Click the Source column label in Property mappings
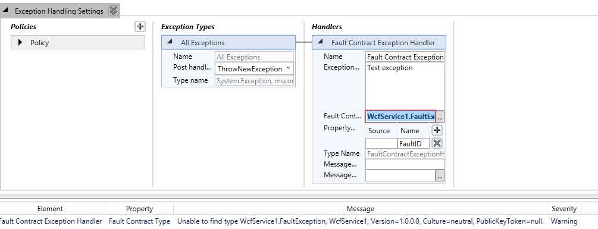Screen dimensions: 598x229 tap(378, 131)
